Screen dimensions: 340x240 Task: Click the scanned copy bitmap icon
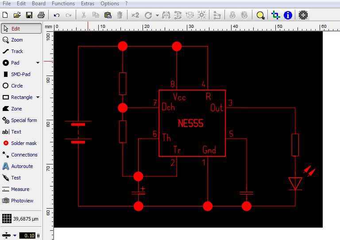[303, 15]
